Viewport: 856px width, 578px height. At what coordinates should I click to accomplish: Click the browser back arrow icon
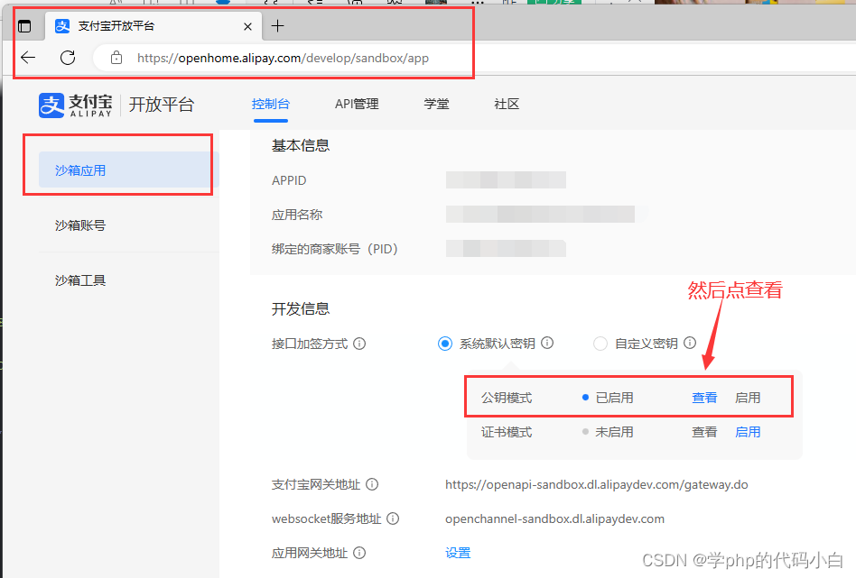click(x=28, y=57)
